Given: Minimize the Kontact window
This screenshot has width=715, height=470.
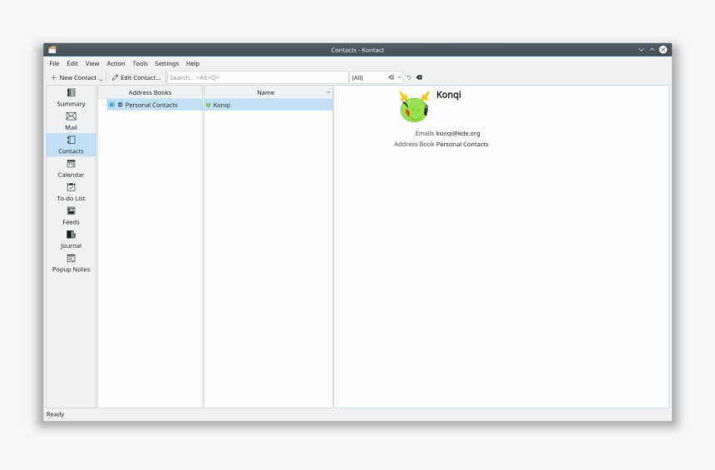Looking at the screenshot, I should coord(641,50).
